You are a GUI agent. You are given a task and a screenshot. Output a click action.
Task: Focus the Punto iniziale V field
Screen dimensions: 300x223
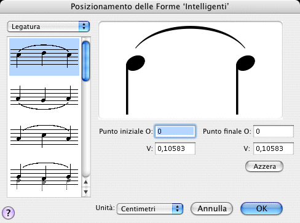click(175, 148)
